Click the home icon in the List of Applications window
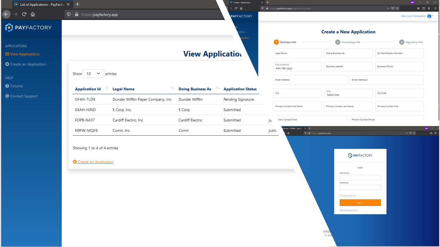This screenshot has height=247, width=440. (33, 14)
